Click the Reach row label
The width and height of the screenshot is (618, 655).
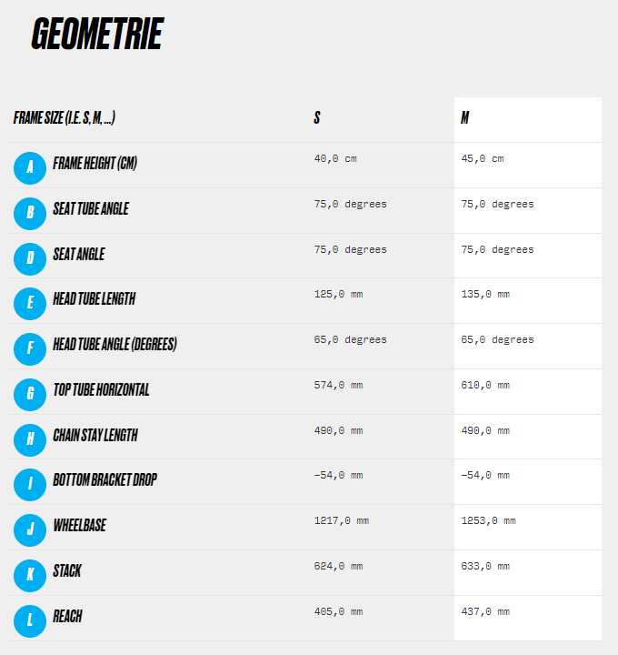pos(67,616)
